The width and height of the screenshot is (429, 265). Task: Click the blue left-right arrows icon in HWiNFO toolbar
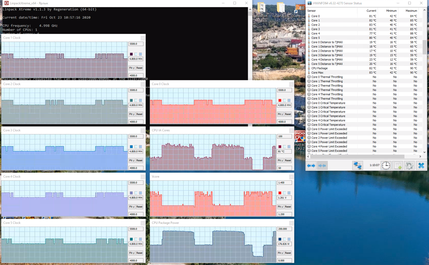[311, 165]
